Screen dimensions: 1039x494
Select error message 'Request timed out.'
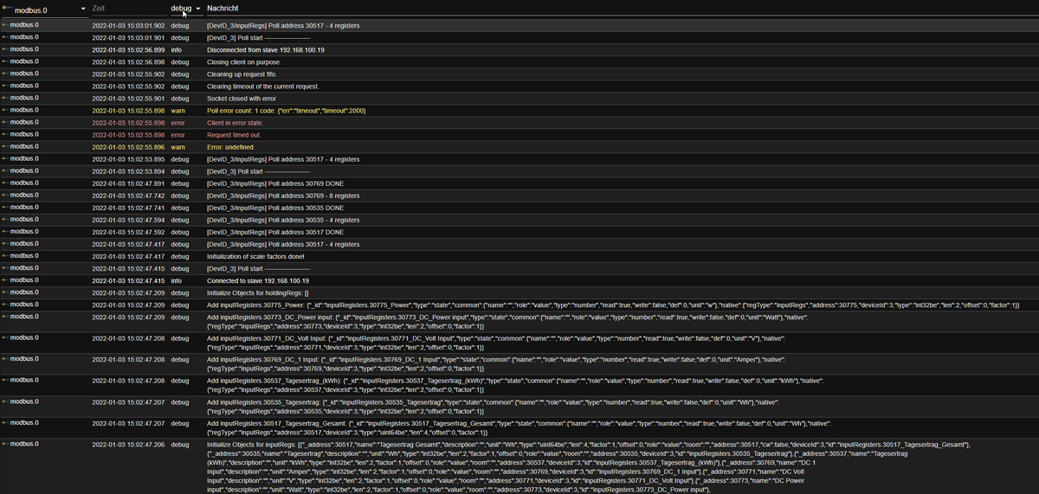coord(236,135)
